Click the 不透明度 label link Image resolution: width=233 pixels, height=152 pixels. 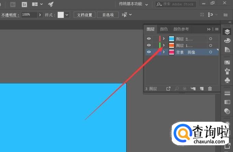10,15
